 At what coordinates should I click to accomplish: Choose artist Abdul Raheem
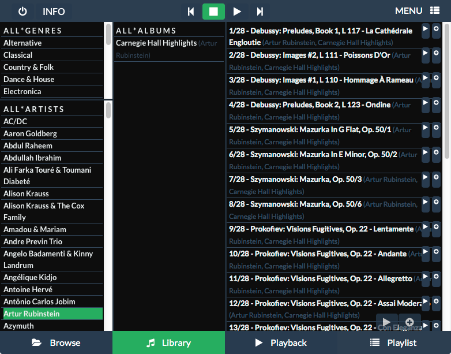point(52,146)
